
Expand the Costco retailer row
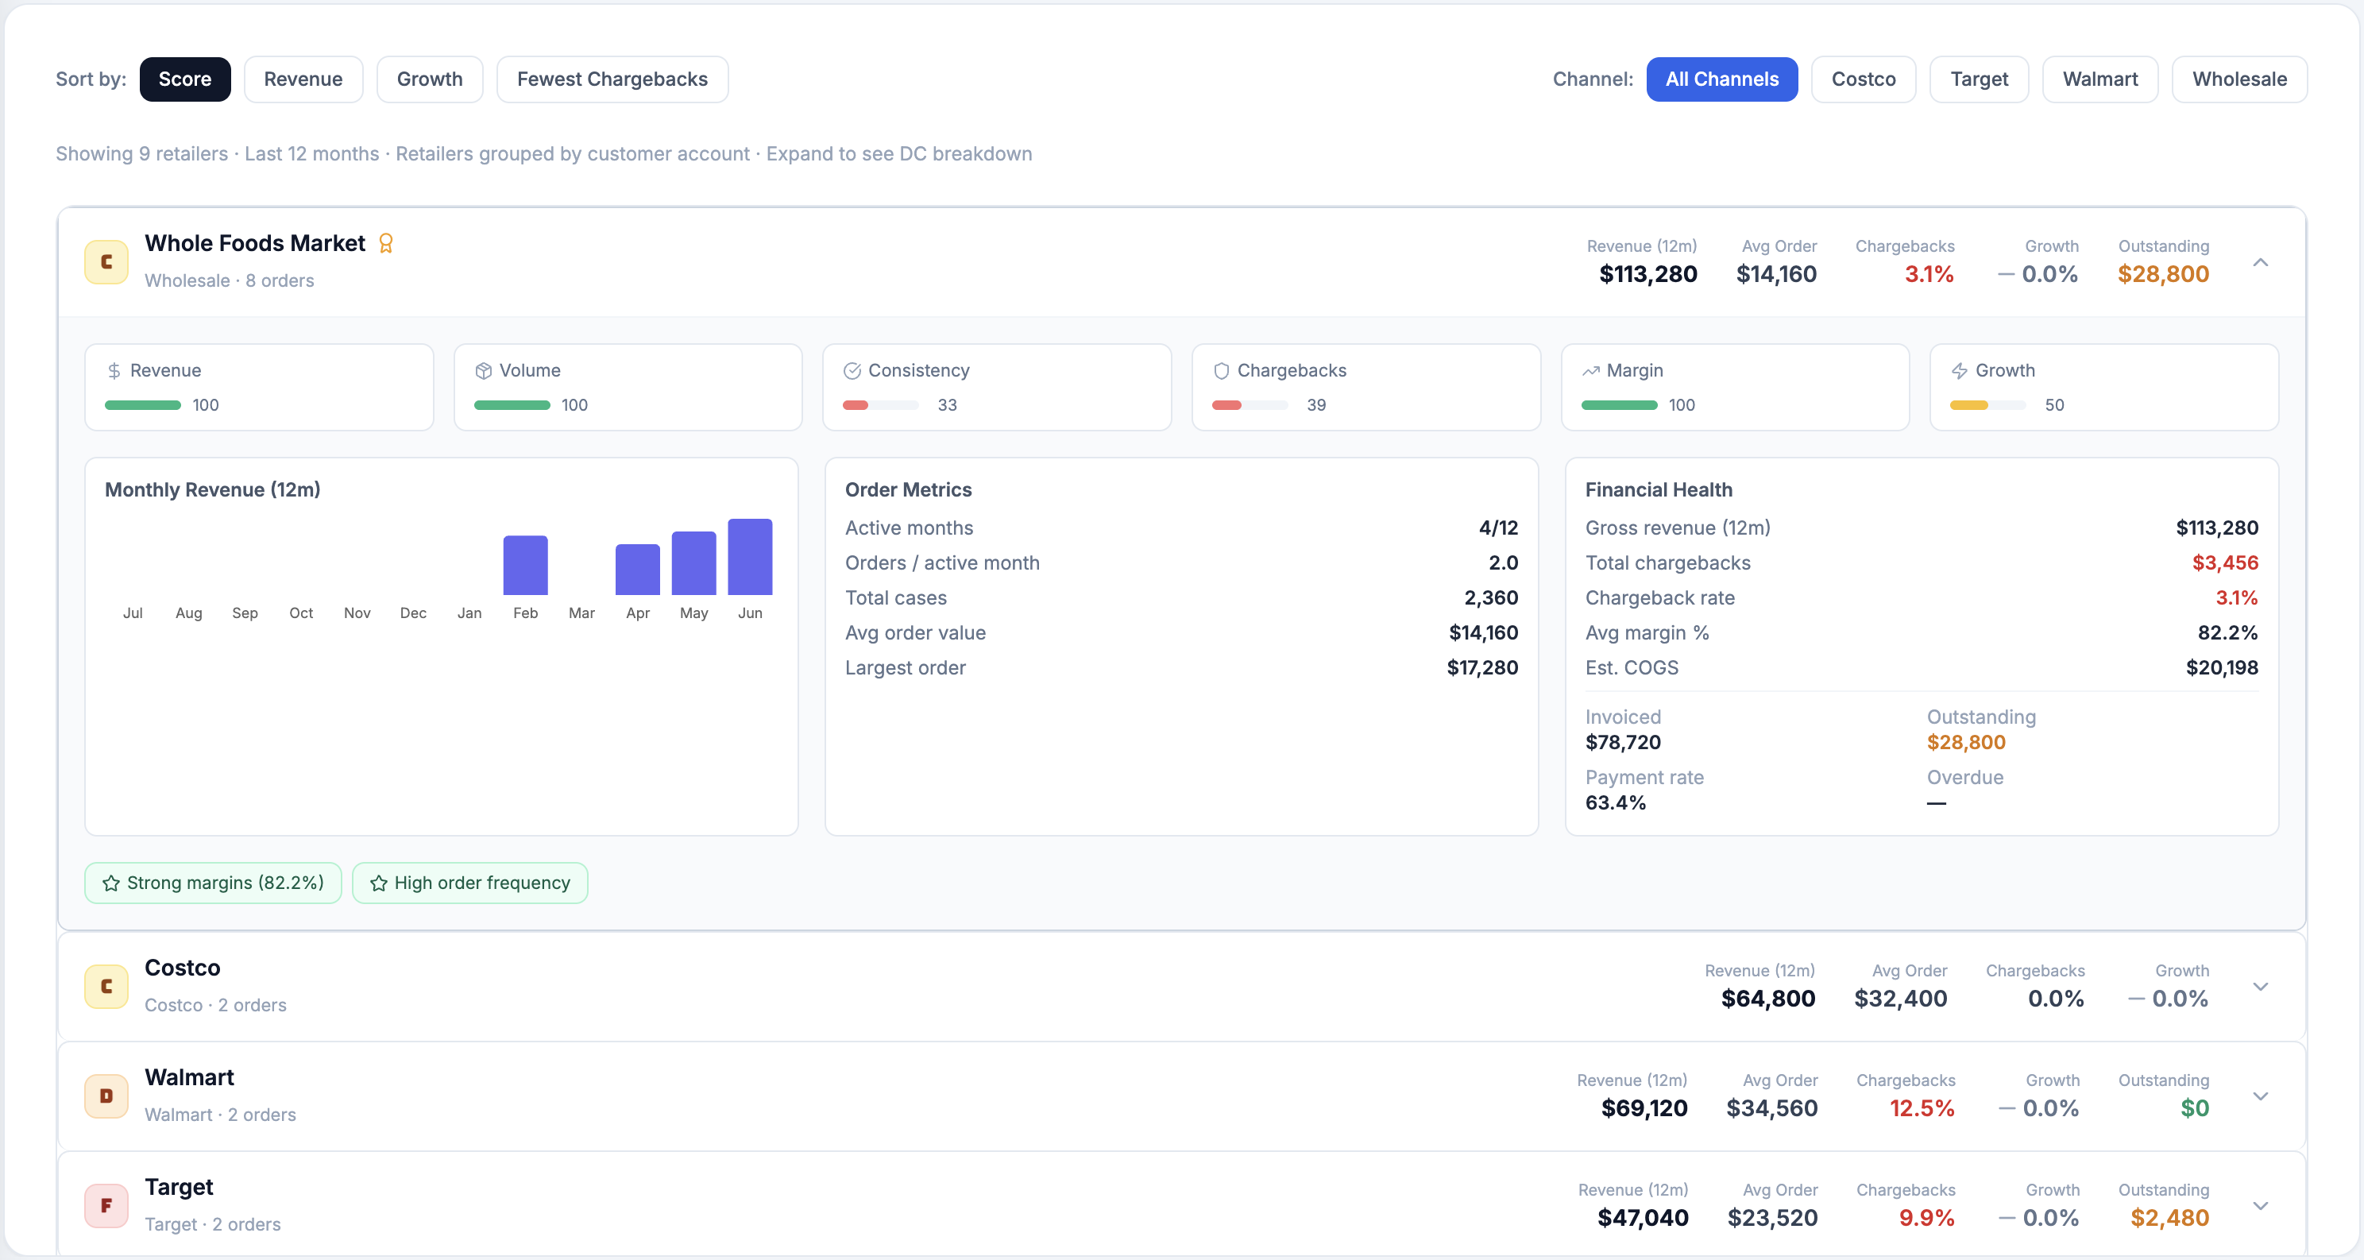pyautogui.click(x=2262, y=987)
